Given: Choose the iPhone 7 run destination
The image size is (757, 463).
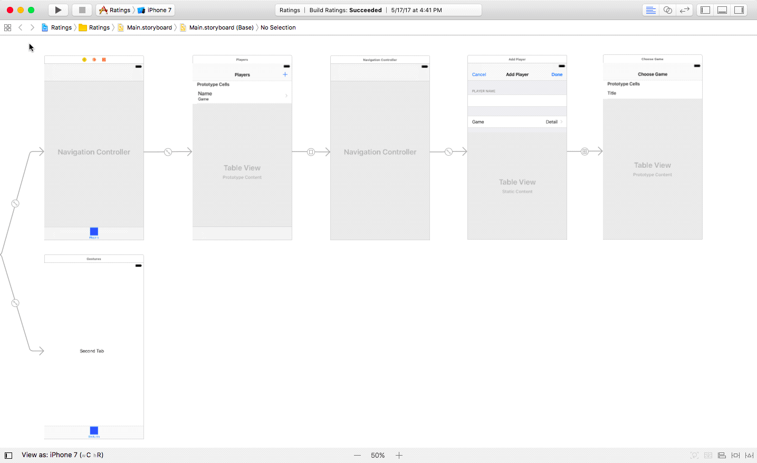Looking at the screenshot, I should coord(156,10).
